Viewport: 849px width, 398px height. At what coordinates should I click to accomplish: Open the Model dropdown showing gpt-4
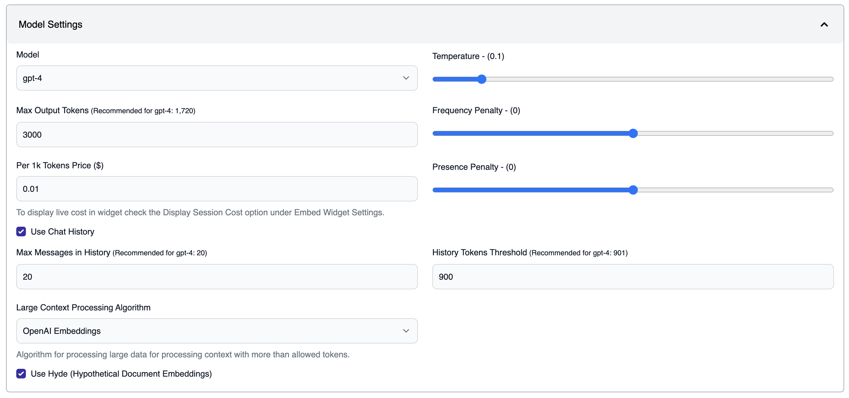point(211,78)
